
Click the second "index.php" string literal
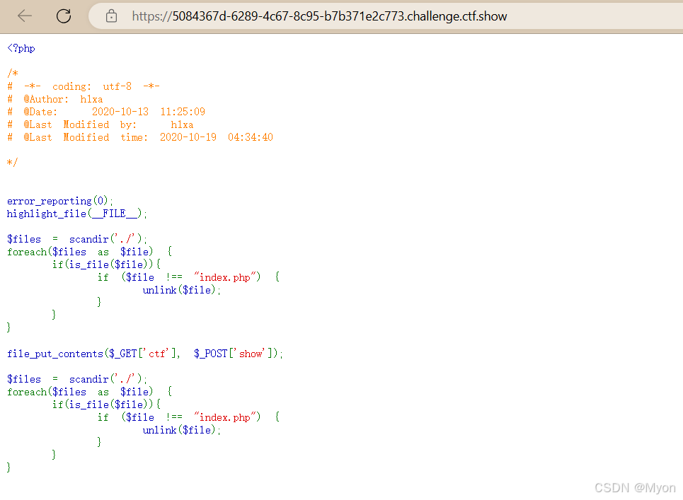point(225,417)
